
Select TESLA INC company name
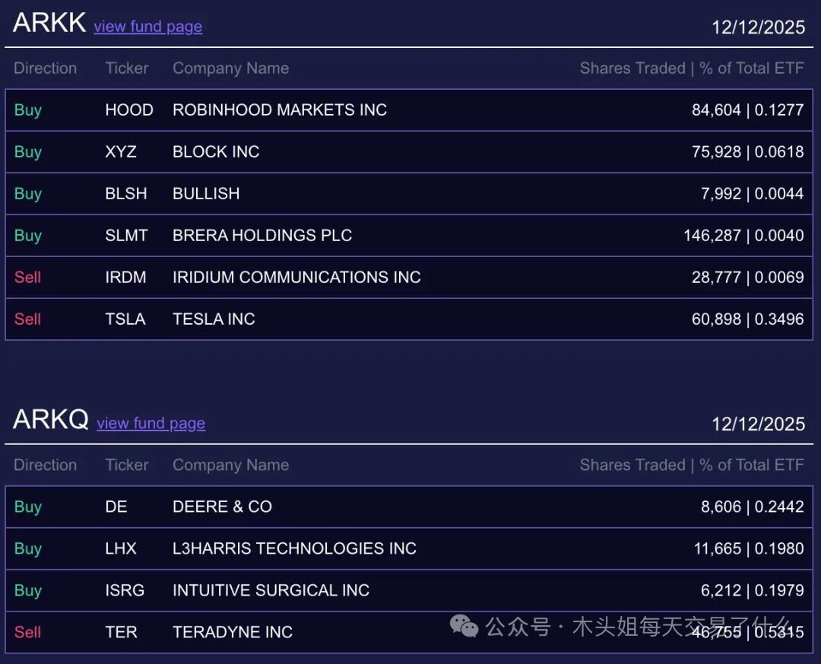tap(214, 319)
